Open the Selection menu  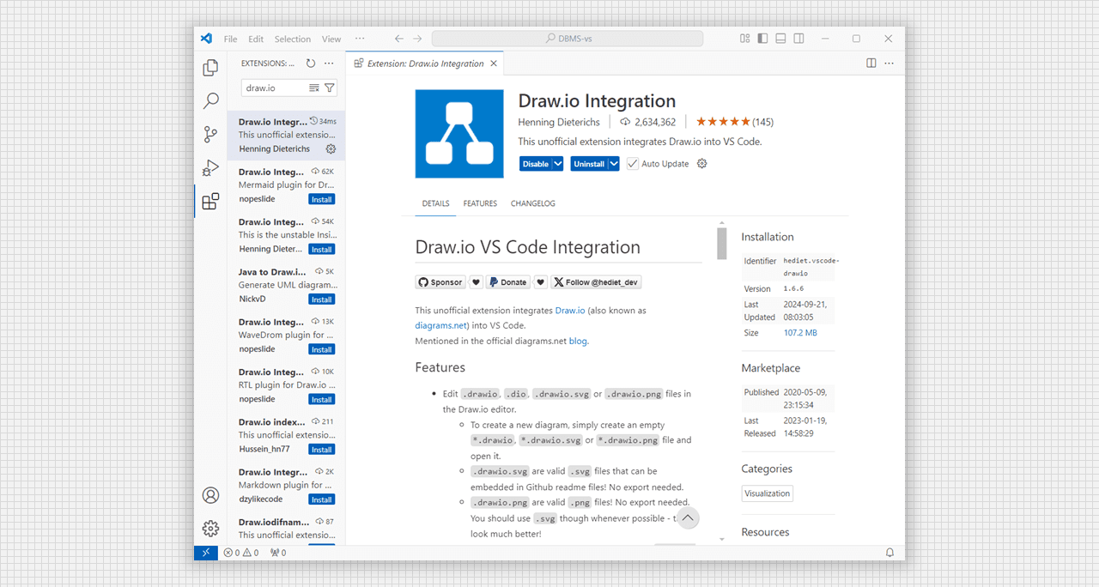point(293,39)
